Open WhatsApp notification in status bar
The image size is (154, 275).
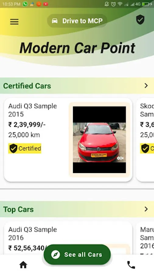(x=25, y=4)
